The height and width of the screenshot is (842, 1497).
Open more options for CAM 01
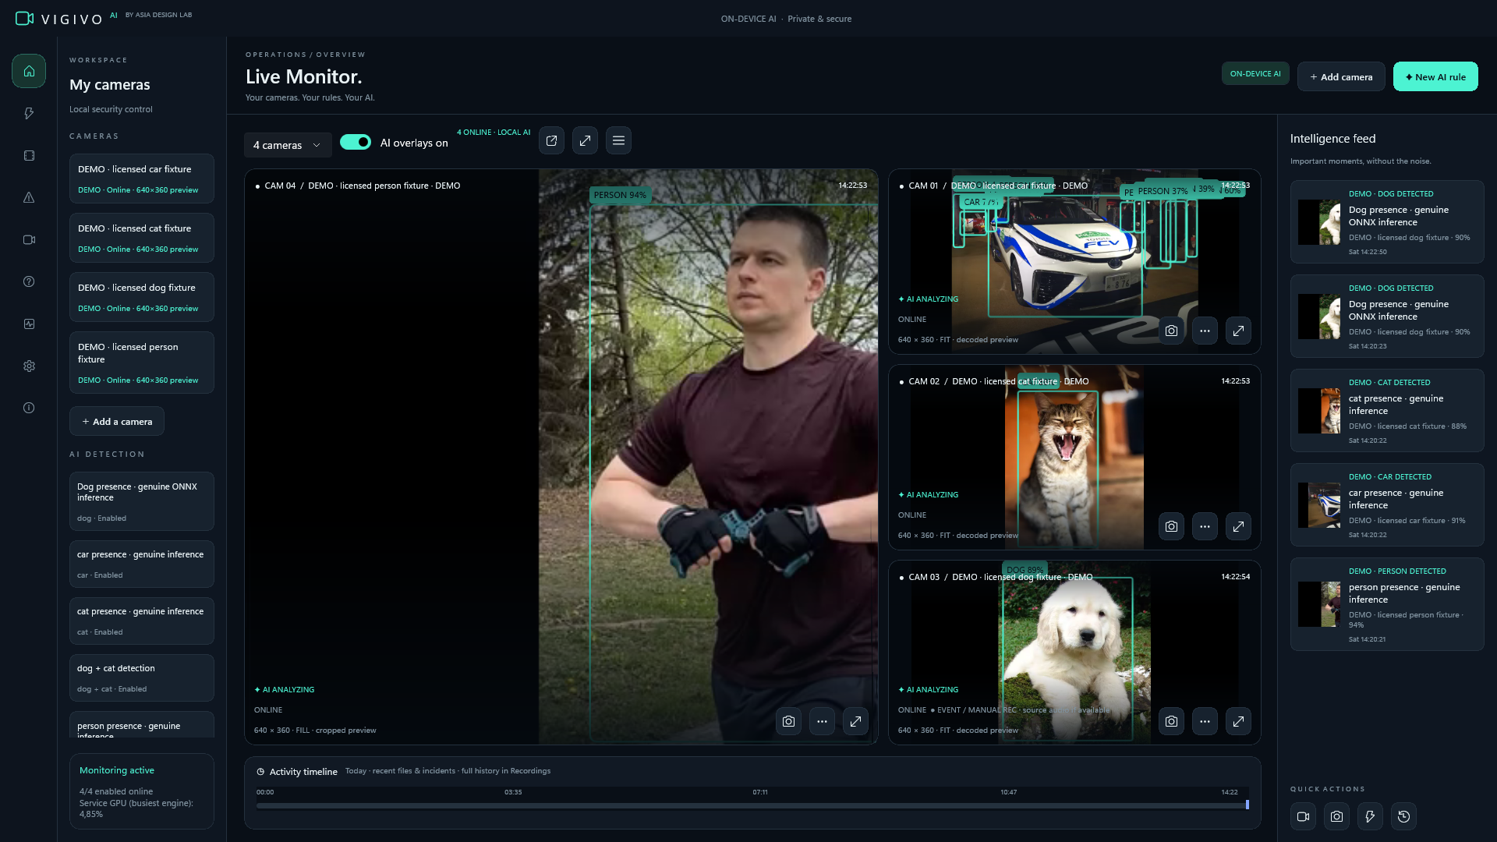(1205, 331)
